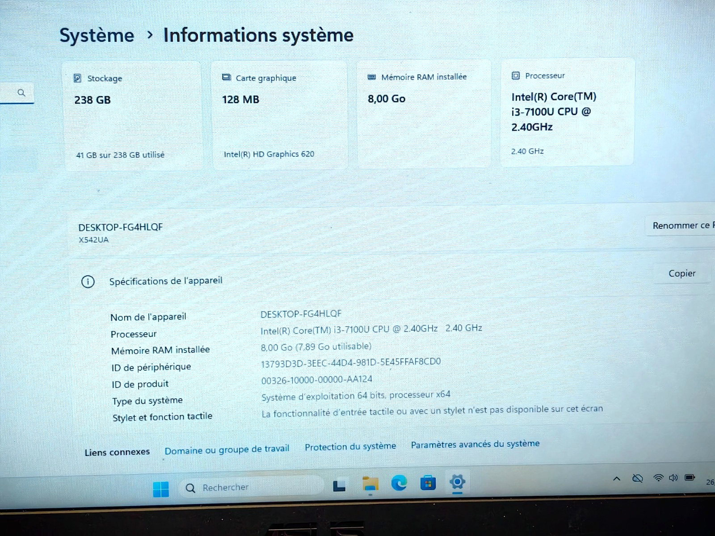This screenshot has width=715, height=536.
Task: Show hidden system tray icons chevron
Action: pyautogui.click(x=617, y=479)
